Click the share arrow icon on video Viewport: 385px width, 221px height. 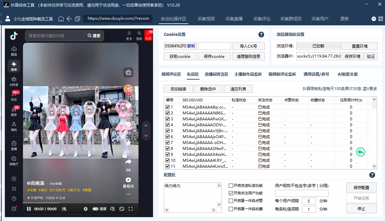[128, 162]
